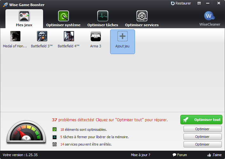Open the settings menu icon beside Restaurer
This screenshot has height=159, width=225.
click(199, 3)
